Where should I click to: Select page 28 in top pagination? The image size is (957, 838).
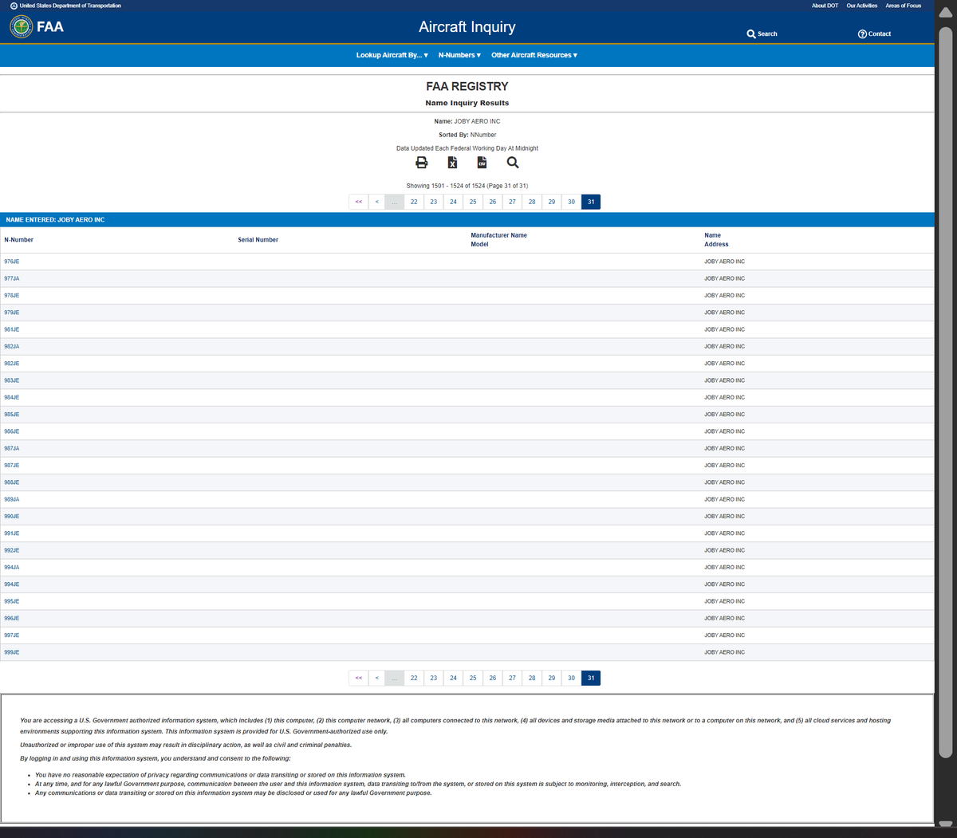click(x=532, y=202)
